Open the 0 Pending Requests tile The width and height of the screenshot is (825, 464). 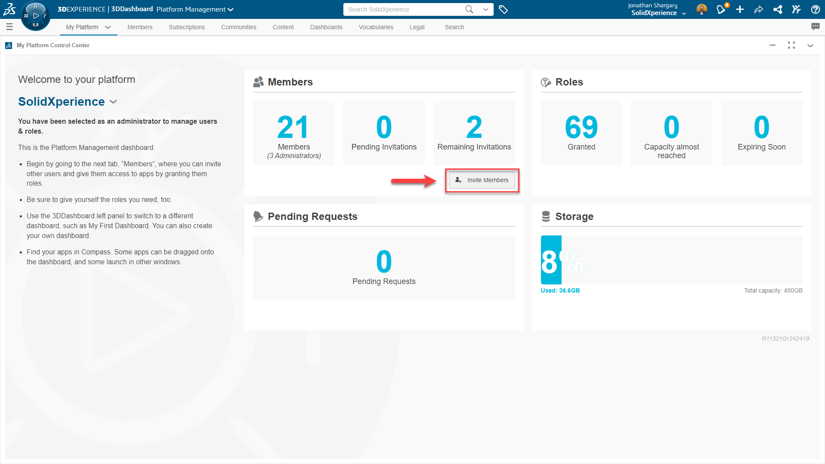[x=384, y=267]
